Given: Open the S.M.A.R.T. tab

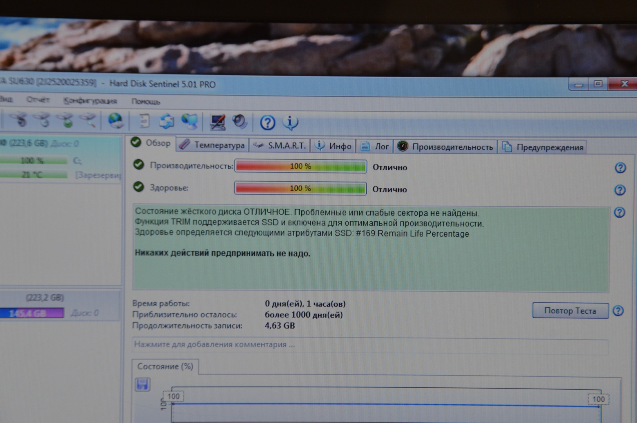Looking at the screenshot, I should [x=280, y=146].
